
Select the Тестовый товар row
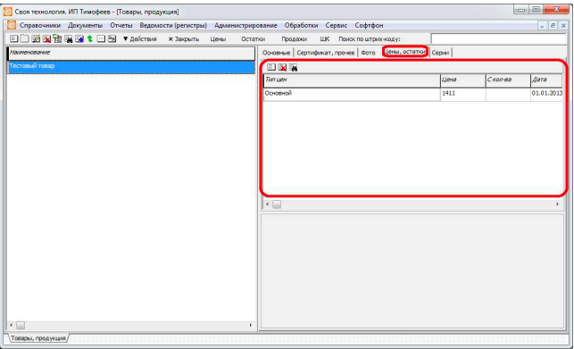point(131,66)
